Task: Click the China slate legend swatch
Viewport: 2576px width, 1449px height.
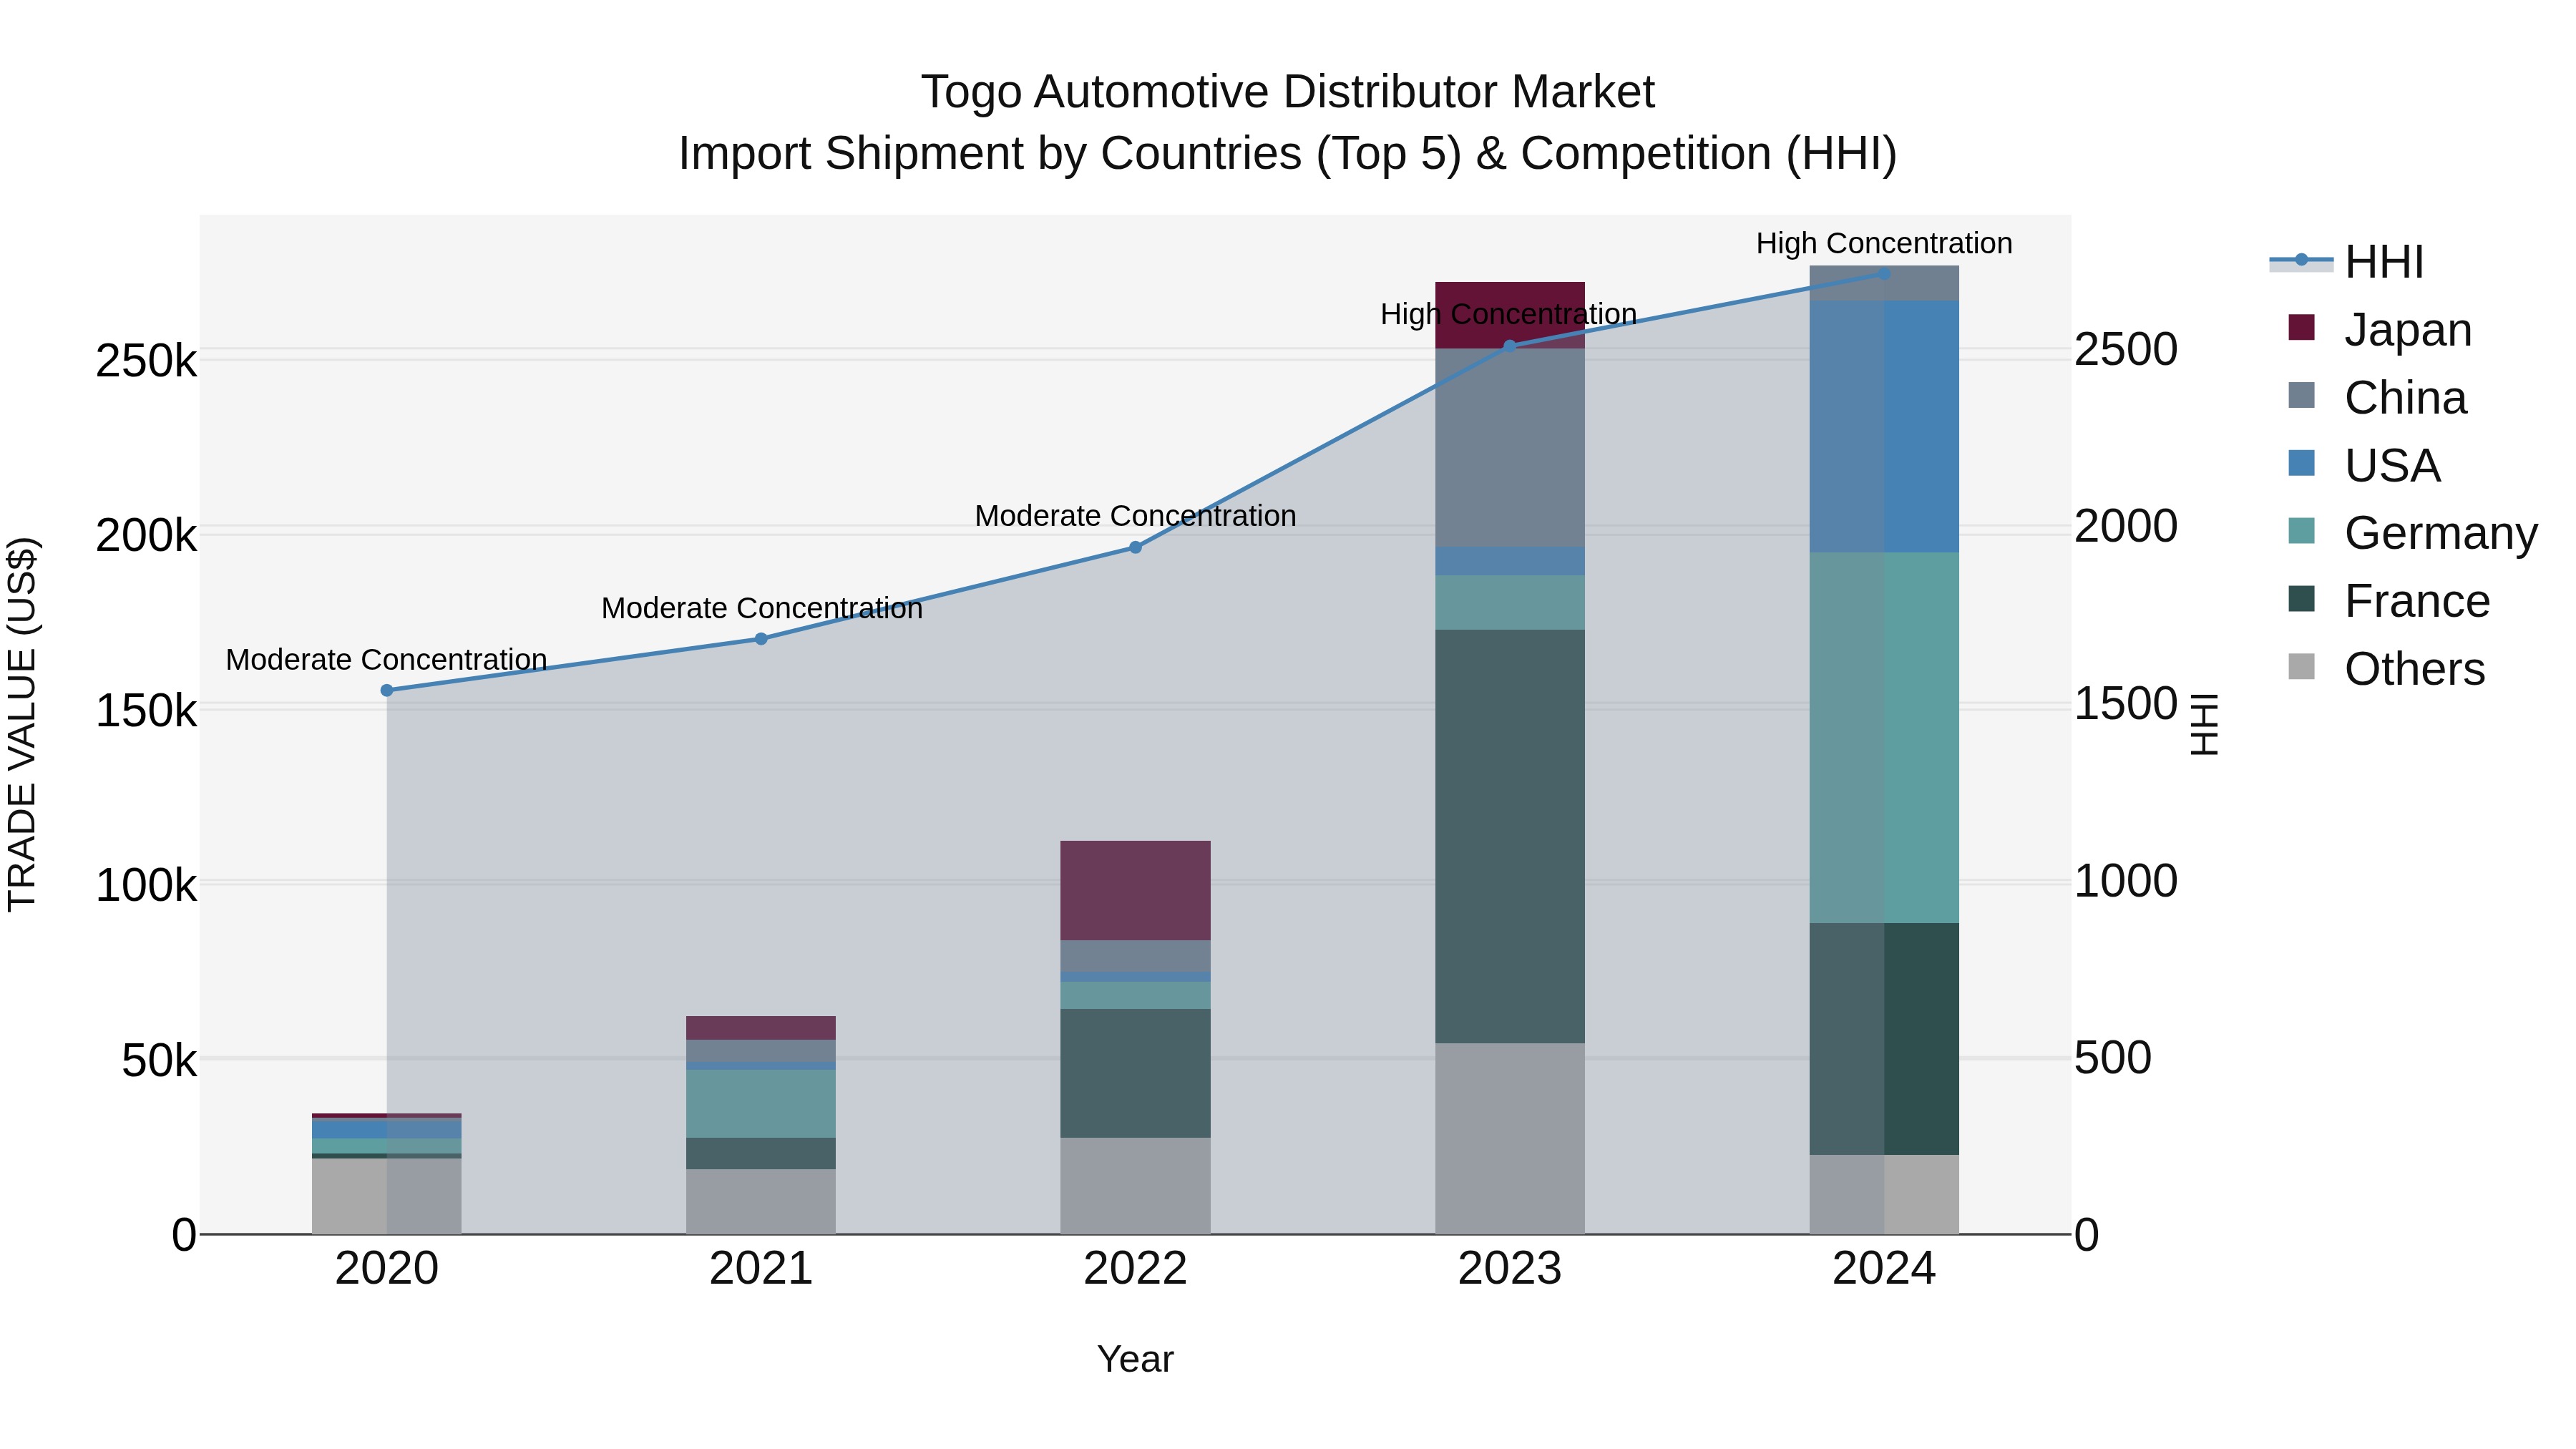Action: tap(2301, 395)
